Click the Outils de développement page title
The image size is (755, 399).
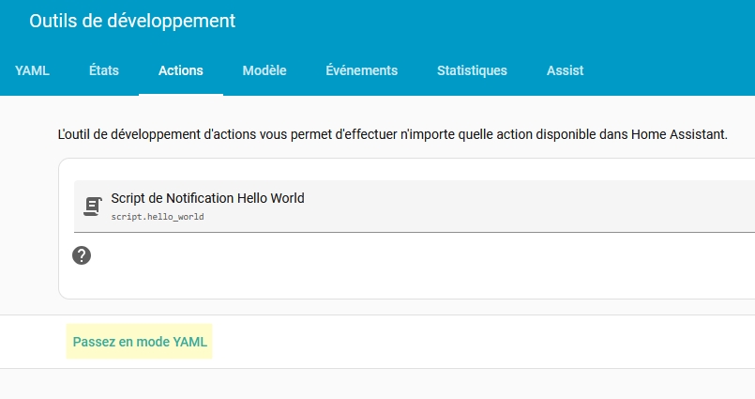click(x=132, y=21)
